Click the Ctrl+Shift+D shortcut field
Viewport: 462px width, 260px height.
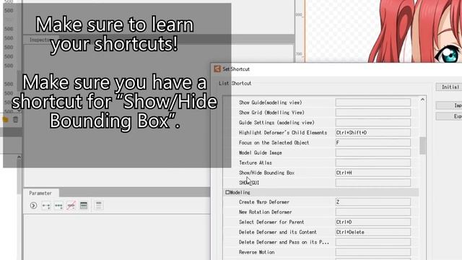[x=372, y=133]
